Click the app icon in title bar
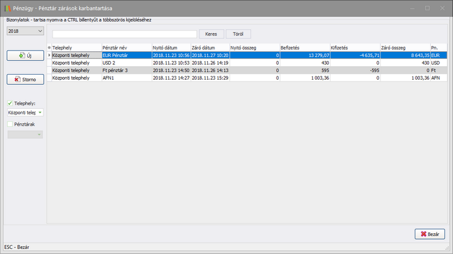The height and width of the screenshot is (254, 453). tap(8, 8)
